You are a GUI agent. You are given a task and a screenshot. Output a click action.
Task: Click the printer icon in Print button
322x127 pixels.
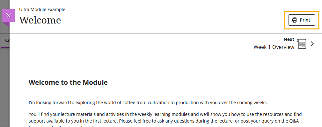[295, 20]
